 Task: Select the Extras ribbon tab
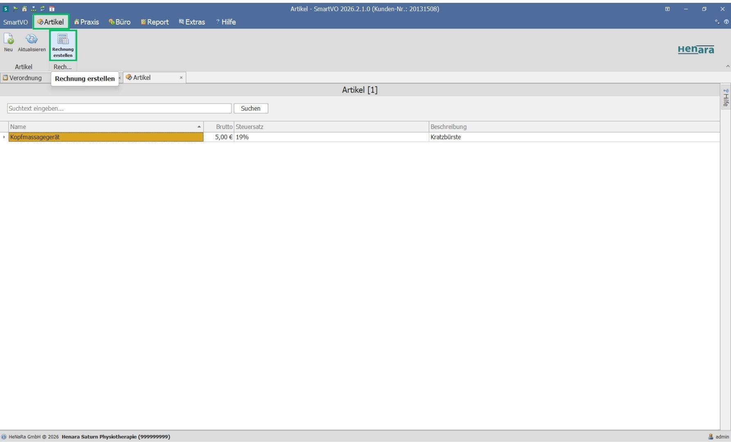[x=192, y=22]
